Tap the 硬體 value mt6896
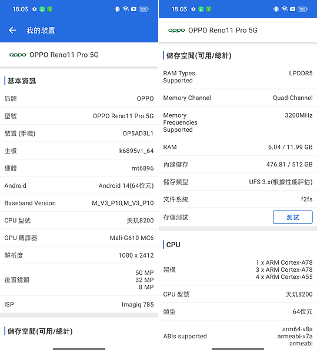Image resolution: width=317 pixels, height=353 pixels. pyautogui.click(x=142, y=168)
